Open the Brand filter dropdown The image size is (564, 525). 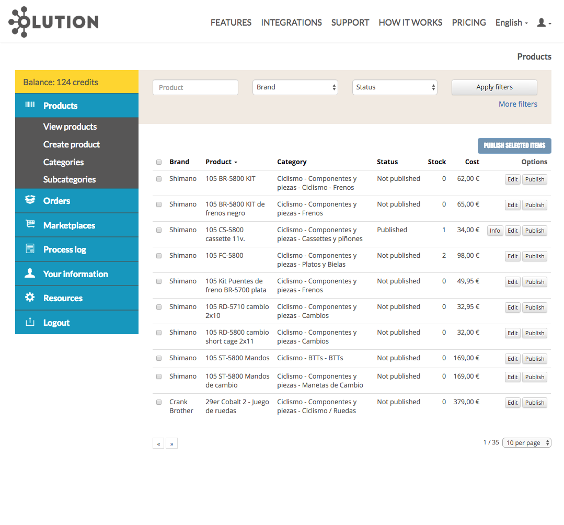tap(295, 87)
